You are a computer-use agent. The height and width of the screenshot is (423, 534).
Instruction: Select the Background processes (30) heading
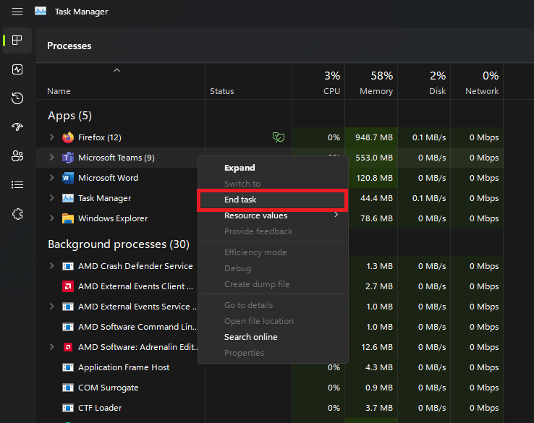119,244
